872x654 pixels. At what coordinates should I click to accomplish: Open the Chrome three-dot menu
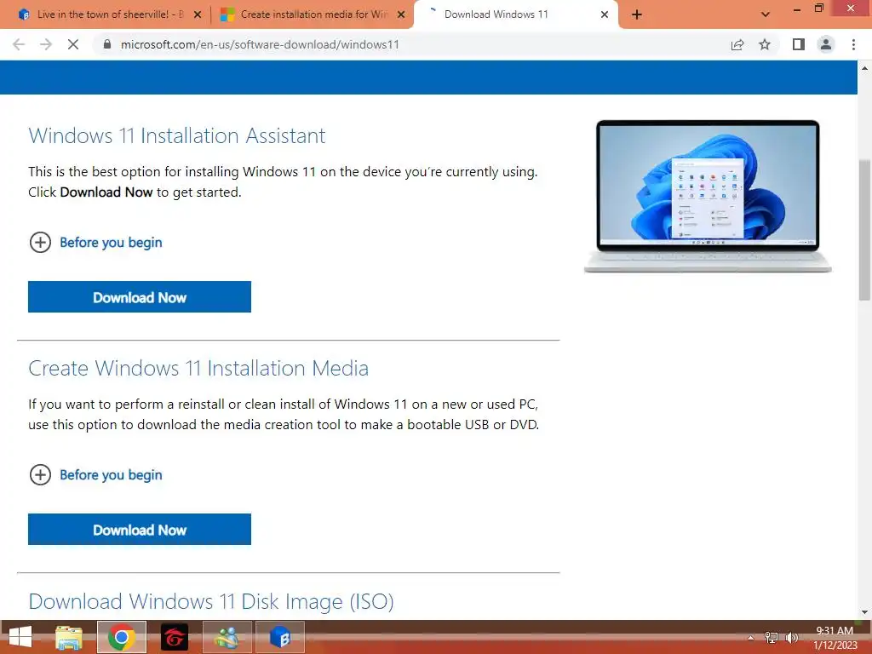click(853, 44)
